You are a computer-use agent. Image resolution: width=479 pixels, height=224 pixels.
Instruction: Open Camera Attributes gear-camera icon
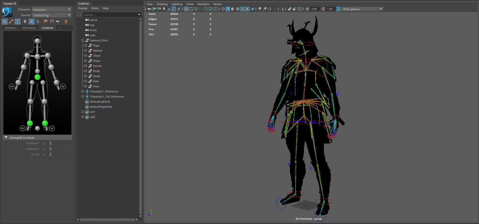(159, 9)
